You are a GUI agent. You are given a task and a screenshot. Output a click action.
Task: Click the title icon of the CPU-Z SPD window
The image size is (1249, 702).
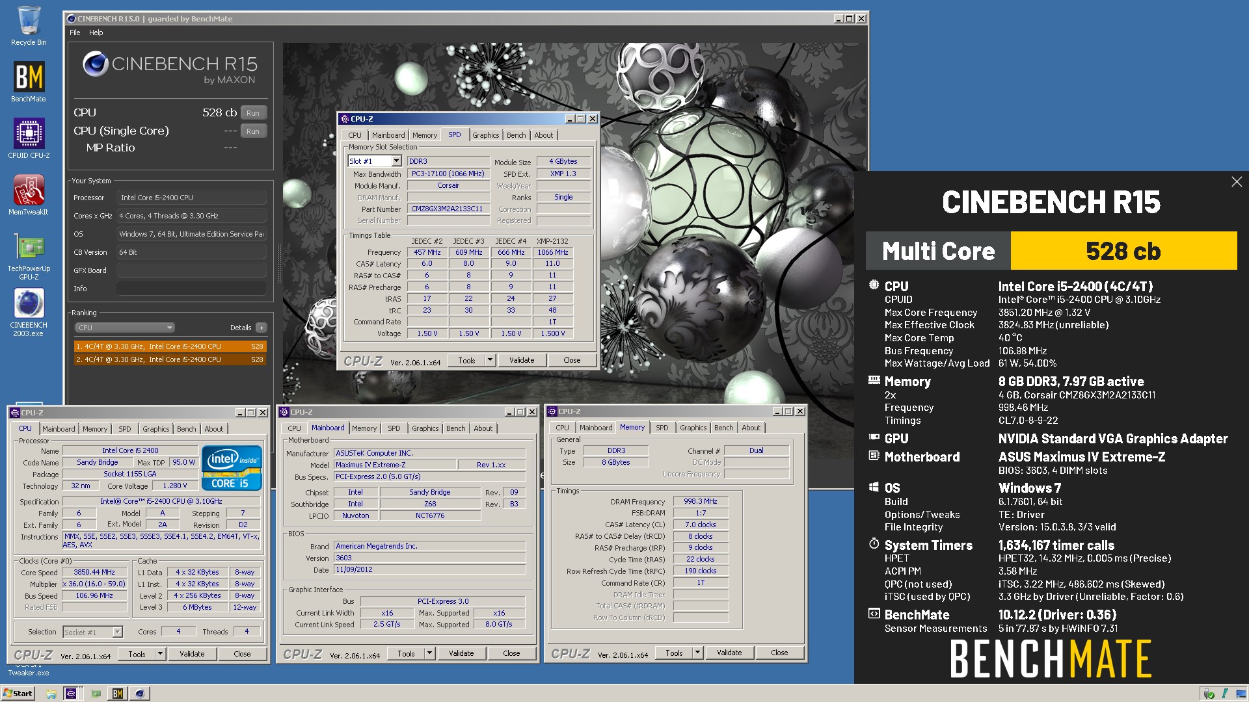tap(345, 119)
